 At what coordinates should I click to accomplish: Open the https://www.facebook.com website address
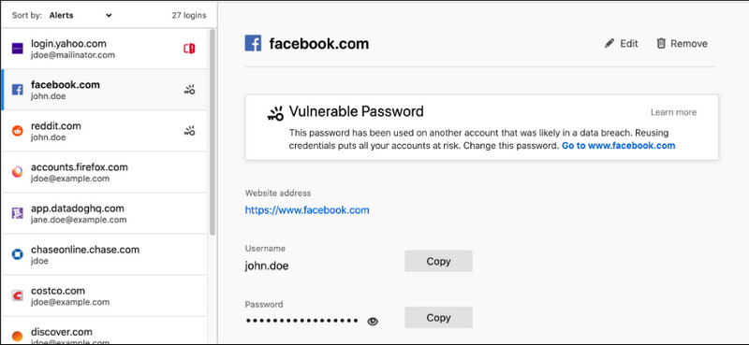point(307,210)
